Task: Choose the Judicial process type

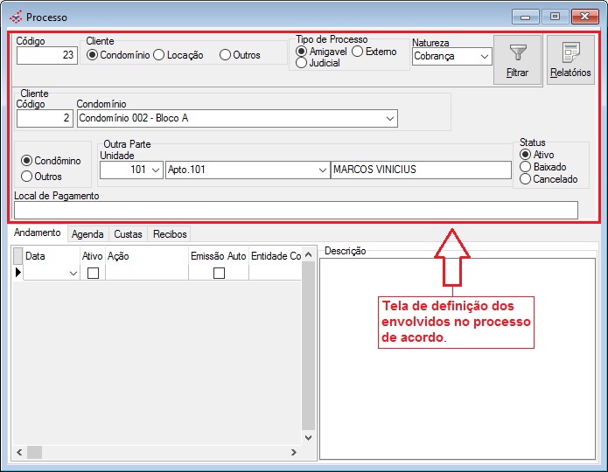Action: [302, 63]
